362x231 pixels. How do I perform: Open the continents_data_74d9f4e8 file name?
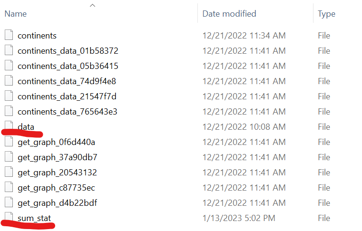click(x=67, y=81)
